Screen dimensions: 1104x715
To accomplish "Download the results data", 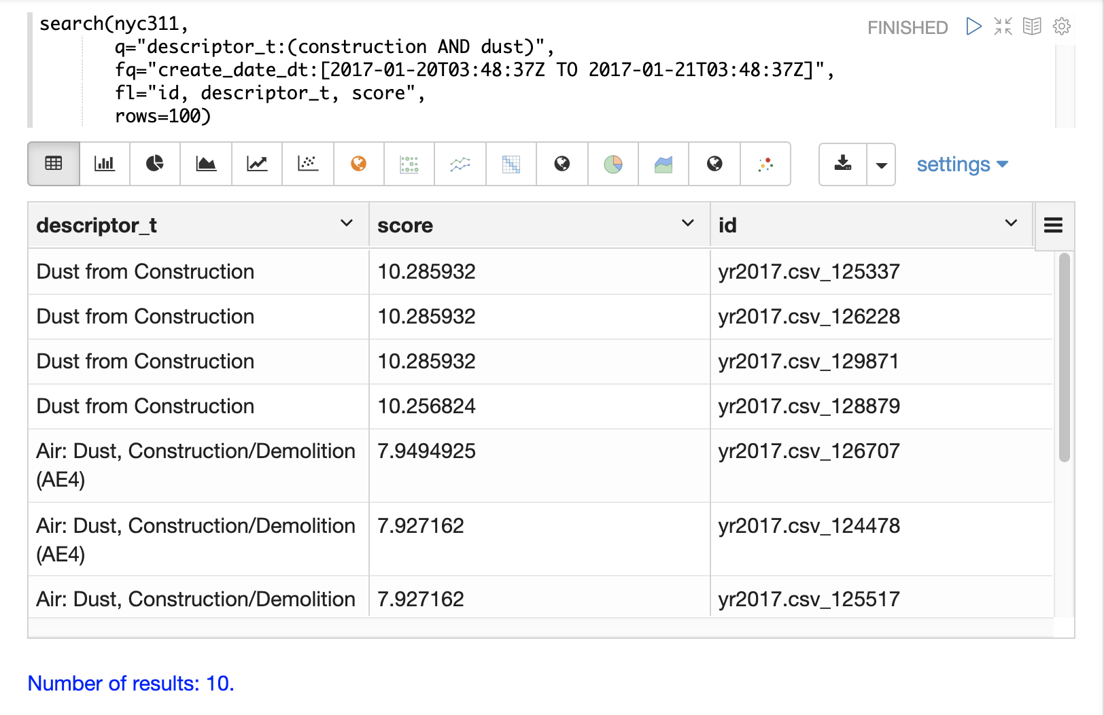I will (843, 164).
